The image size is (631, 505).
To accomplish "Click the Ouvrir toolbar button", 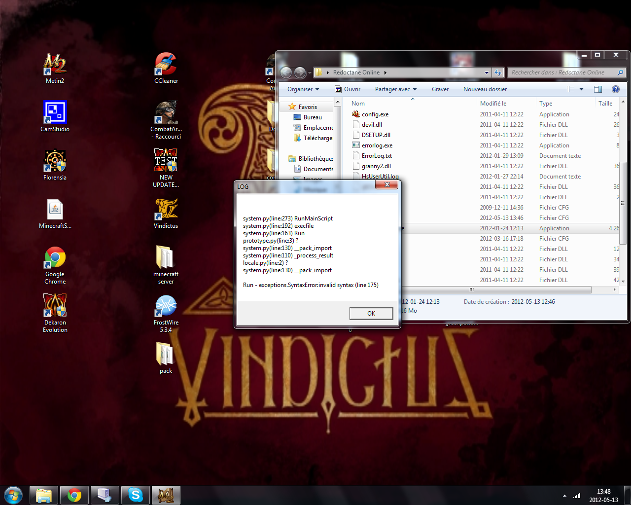I will pyautogui.click(x=348, y=89).
